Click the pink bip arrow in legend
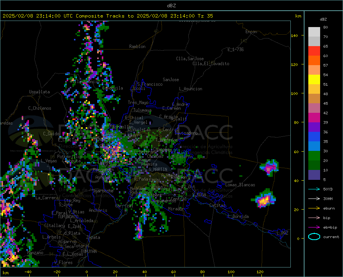 pos(314,218)
